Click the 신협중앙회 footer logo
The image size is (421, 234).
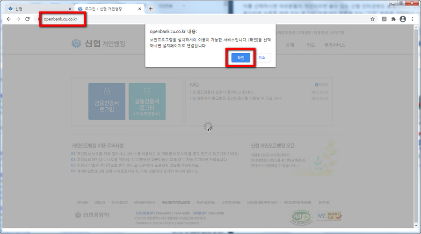pyautogui.click(x=92, y=215)
